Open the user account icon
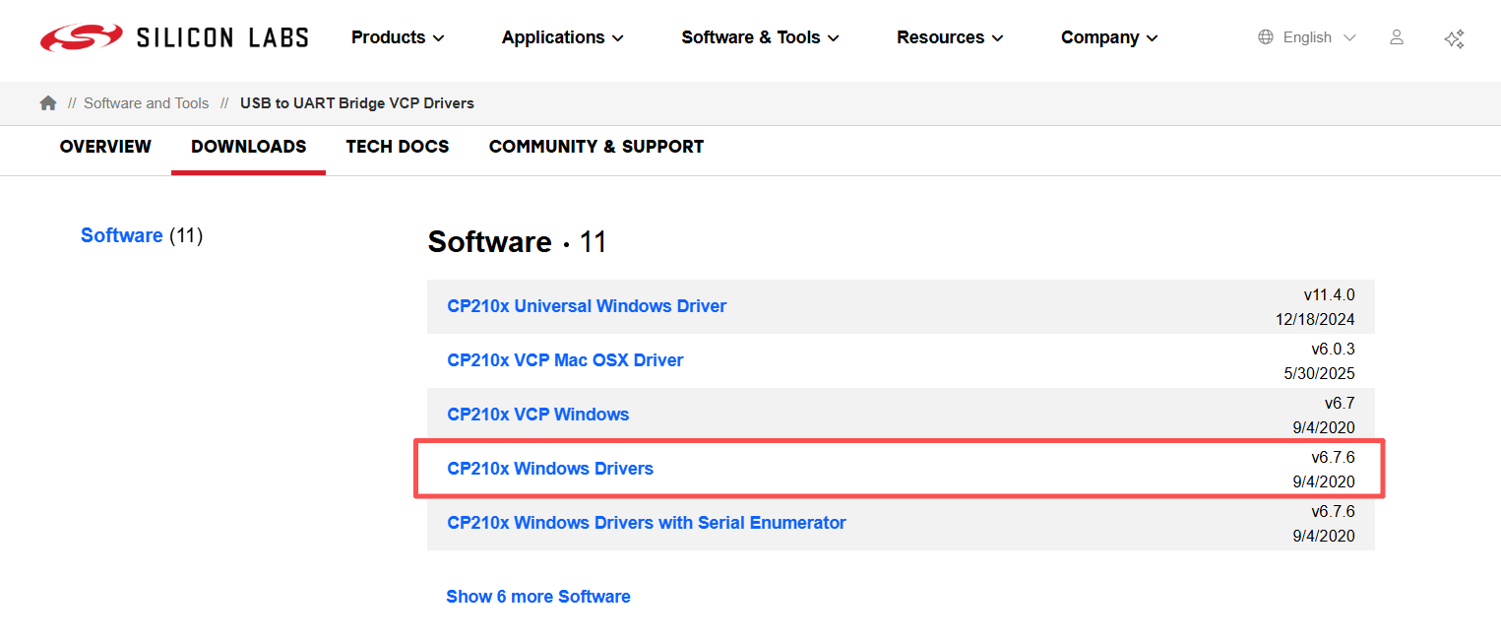 coord(1396,37)
